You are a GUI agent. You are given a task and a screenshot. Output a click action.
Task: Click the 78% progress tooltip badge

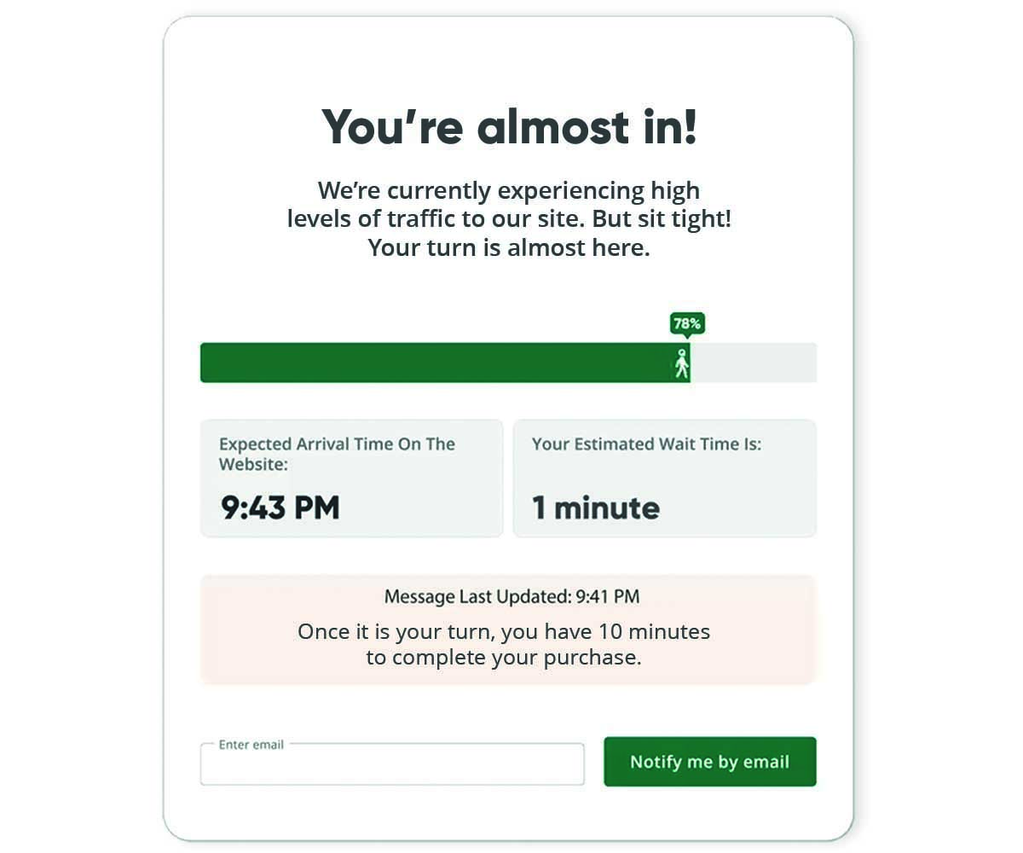(687, 323)
